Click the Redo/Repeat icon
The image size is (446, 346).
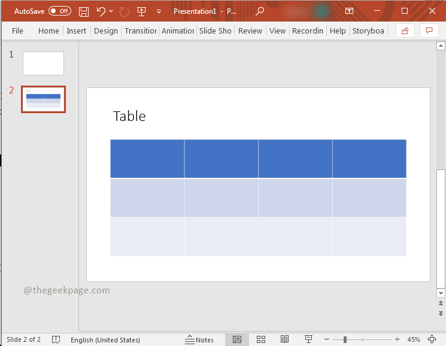[x=125, y=11]
